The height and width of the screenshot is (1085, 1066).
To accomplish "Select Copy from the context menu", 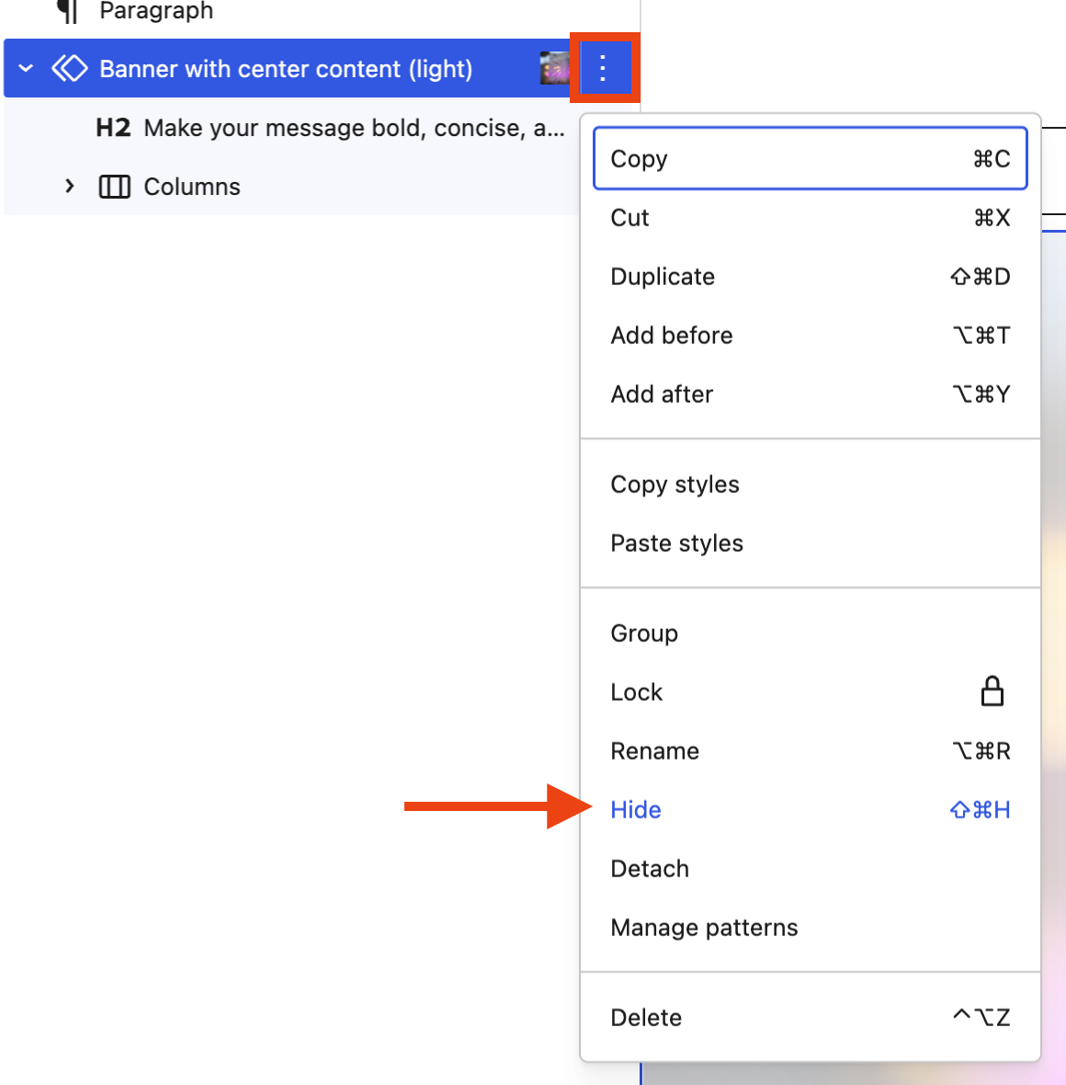I will click(x=810, y=158).
